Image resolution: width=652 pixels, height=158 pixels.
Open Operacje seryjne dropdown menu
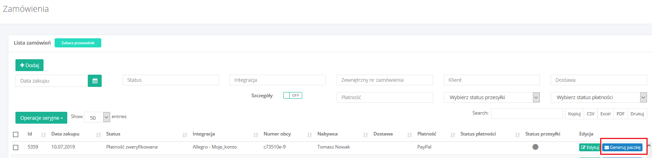tap(41, 118)
